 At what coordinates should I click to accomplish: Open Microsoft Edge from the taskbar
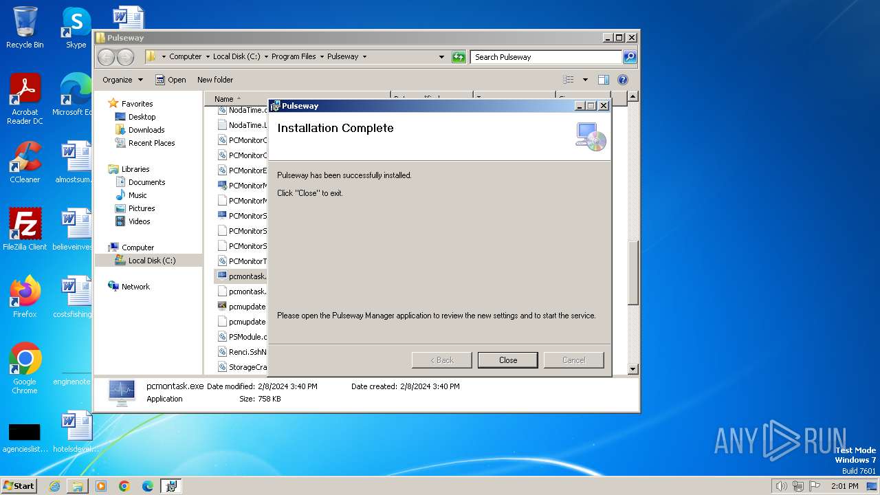[148, 486]
